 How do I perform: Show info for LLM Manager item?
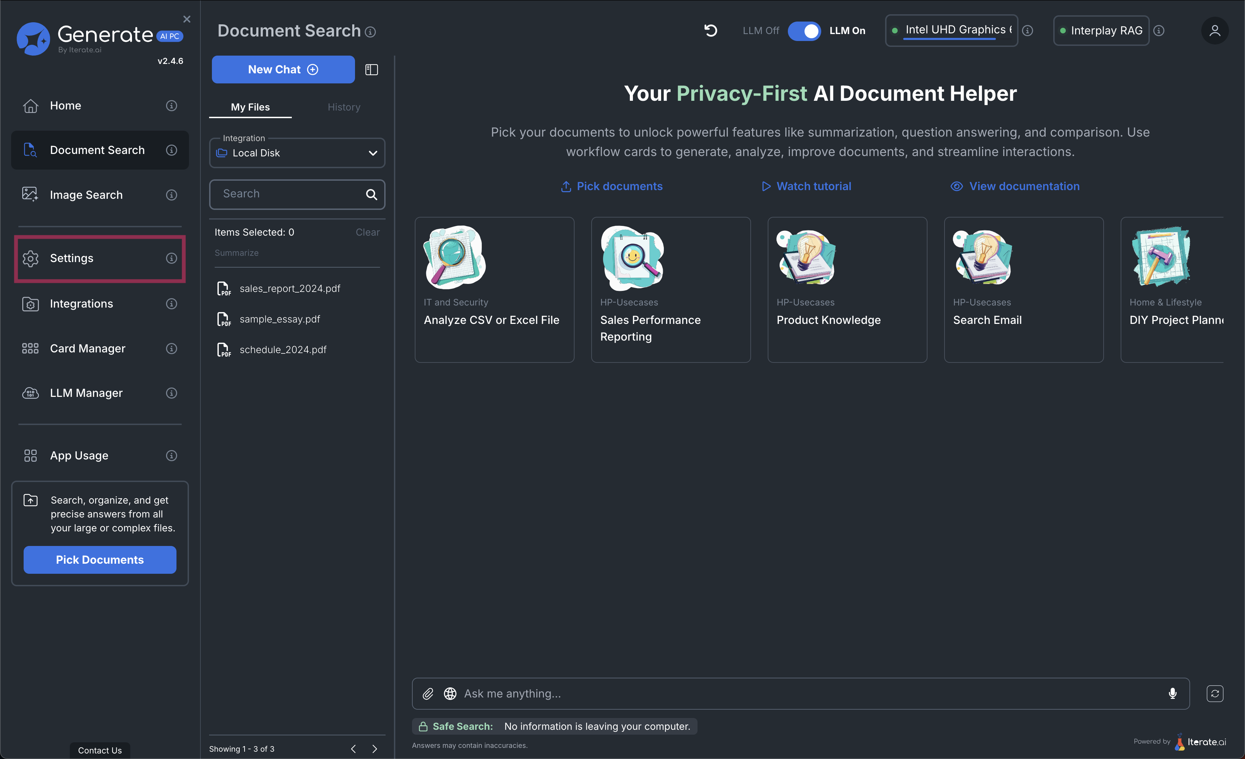tap(171, 393)
